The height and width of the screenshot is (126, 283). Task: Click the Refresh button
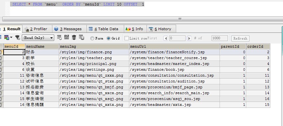[x=240, y=38]
